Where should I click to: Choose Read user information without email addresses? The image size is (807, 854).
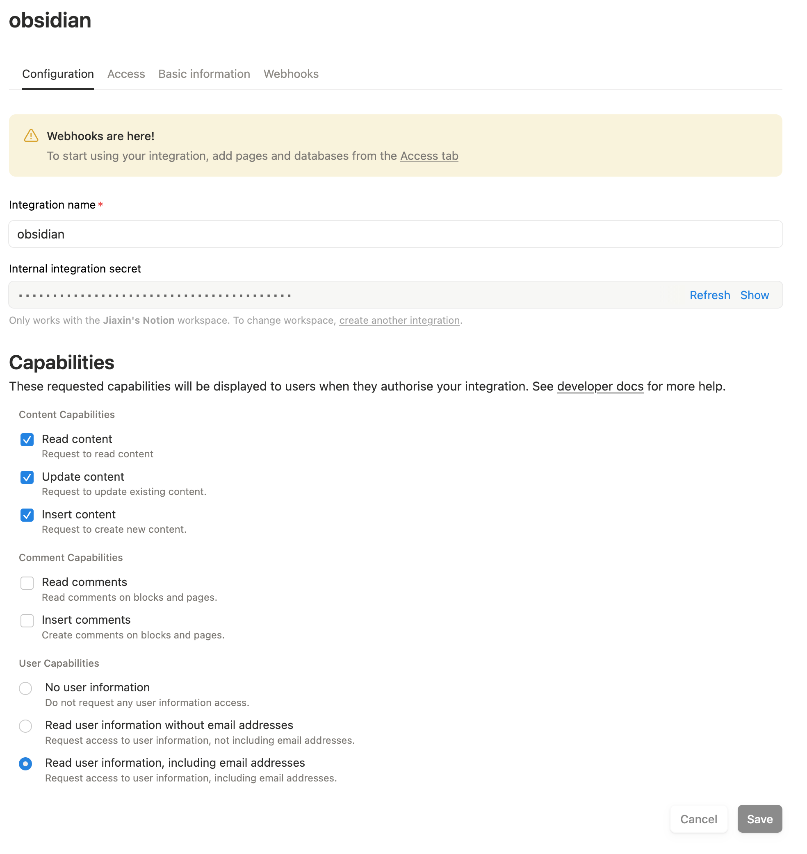click(x=25, y=726)
